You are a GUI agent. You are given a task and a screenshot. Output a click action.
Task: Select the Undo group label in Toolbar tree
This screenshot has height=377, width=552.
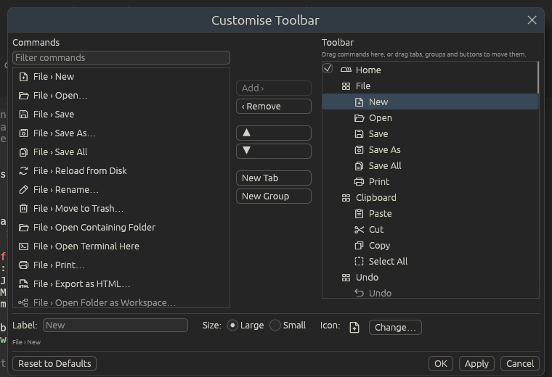pyautogui.click(x=368, y=278)
